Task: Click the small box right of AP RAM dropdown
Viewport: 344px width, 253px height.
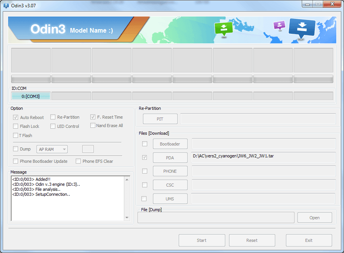Action: tap(88, 149)
